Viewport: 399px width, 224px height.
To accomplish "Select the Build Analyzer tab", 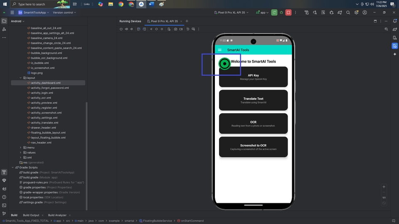I will [57, 215].
